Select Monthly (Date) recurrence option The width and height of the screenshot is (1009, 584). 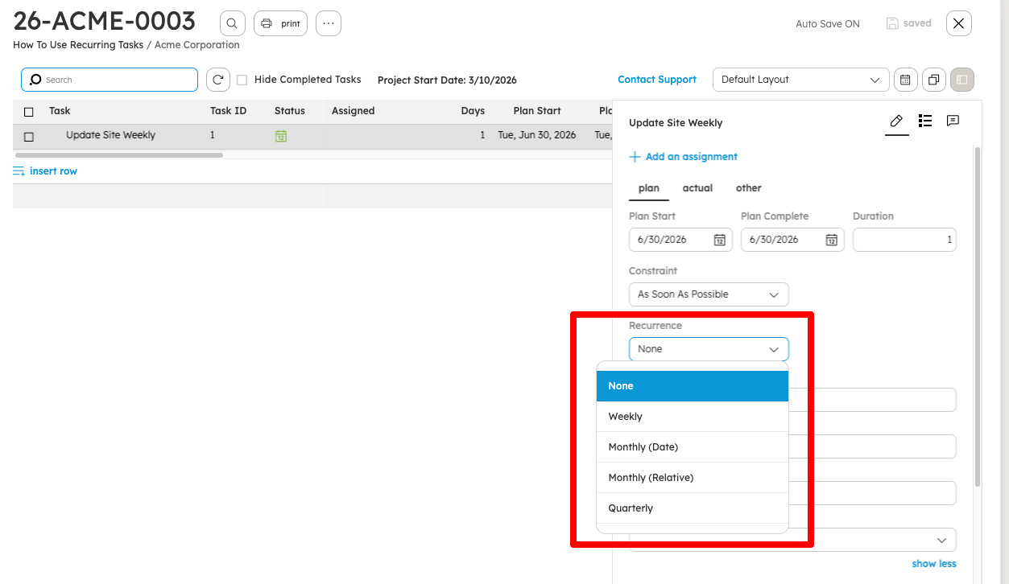click(x=693, y=447)
